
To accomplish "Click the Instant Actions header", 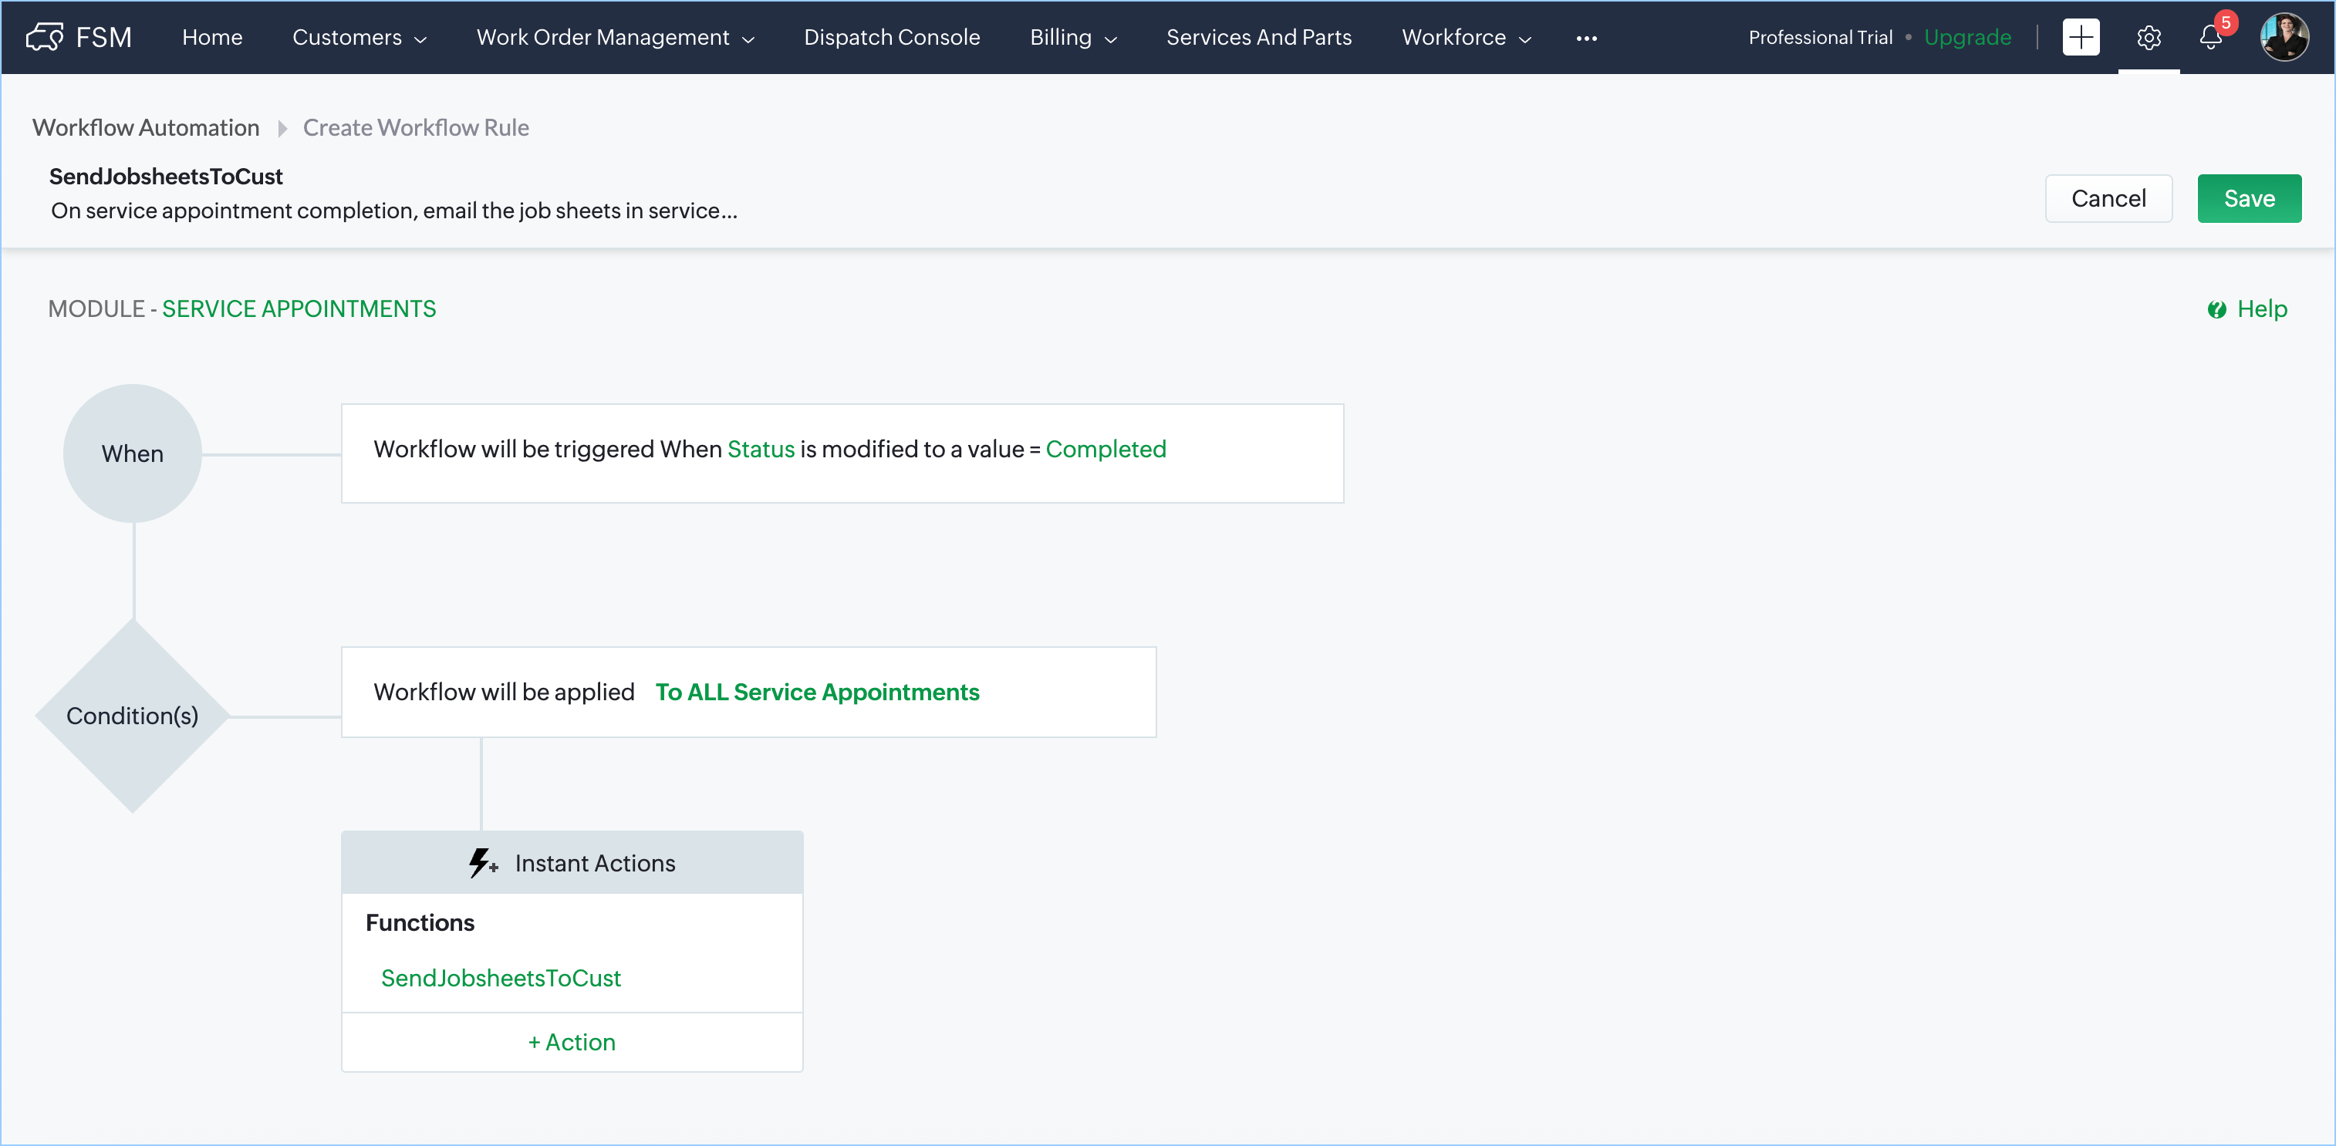I will point(572,862).
